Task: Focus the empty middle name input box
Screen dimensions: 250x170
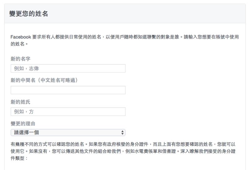Action: point(68,90)
